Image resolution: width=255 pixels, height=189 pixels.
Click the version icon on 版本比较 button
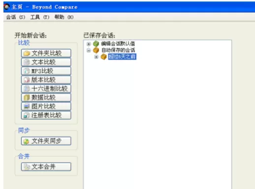tap(27, 80)
